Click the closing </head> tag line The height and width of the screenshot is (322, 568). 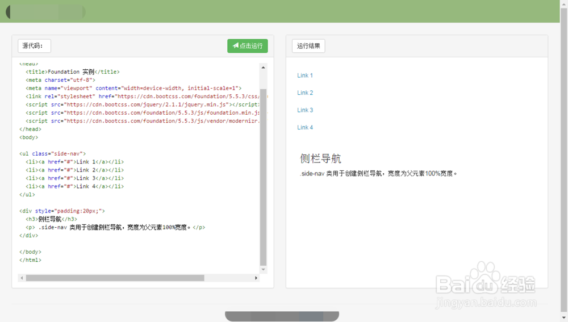(31, 129)
